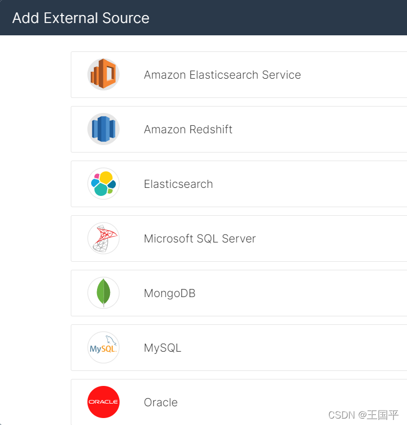Select the Microsoft SQL Server label
The width and height of the screenshot is (407, 425).
point(199,239)
